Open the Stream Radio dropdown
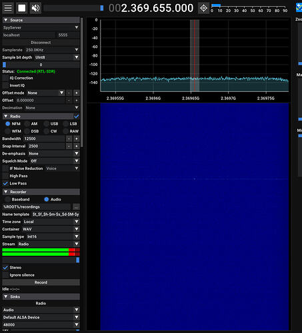The image size is (302, 333). pos(48,244)
